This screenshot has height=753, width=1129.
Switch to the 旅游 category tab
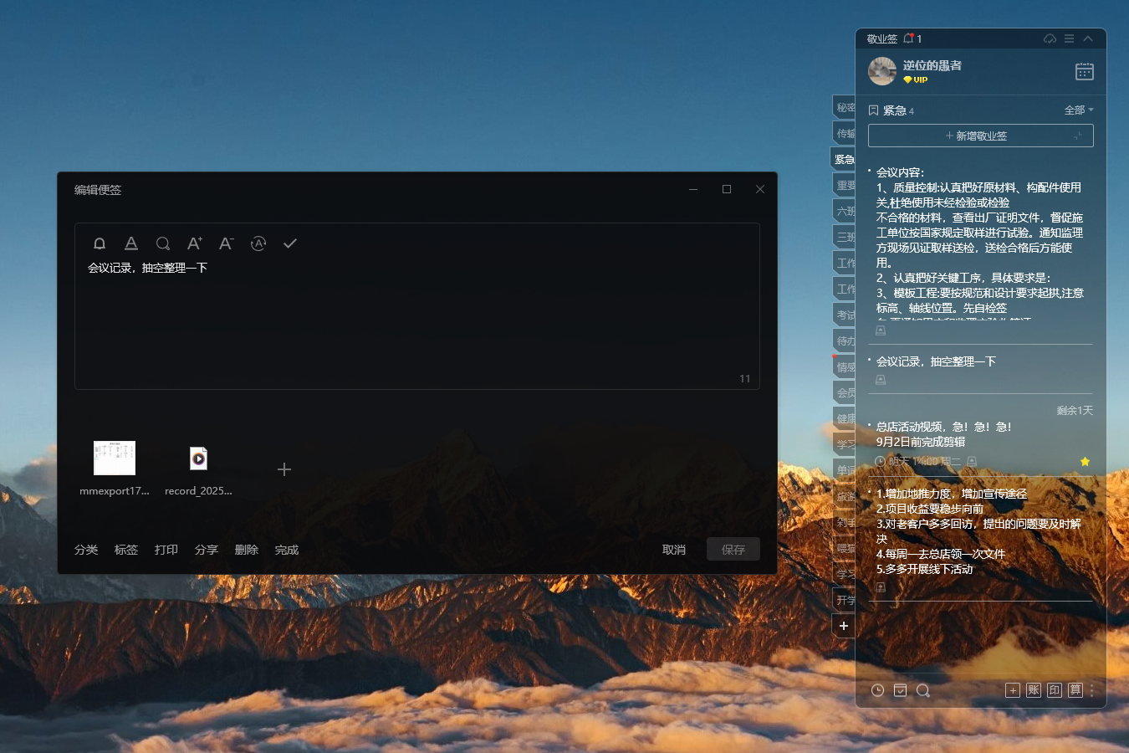click(x=845, y=496)
